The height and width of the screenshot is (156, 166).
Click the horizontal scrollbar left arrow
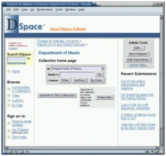(6, 148)
